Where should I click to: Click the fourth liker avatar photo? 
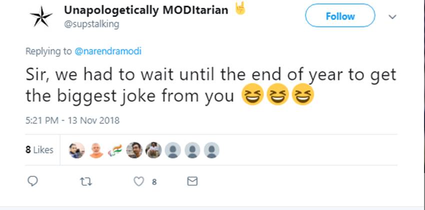pos(134,150)
